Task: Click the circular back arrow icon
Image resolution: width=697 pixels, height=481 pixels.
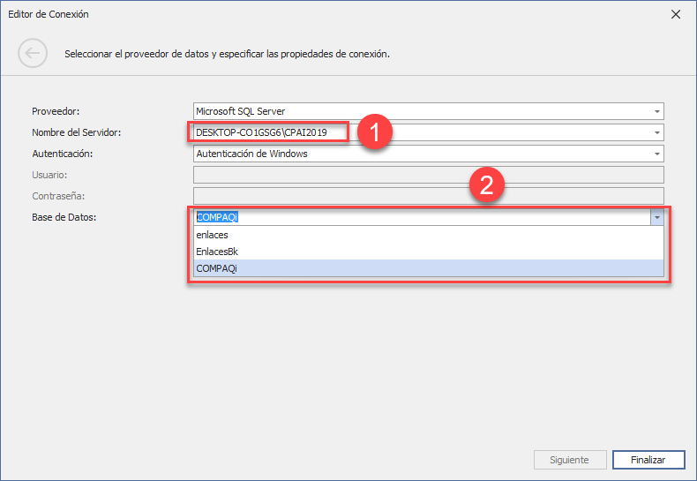Action: click(x=33, y=53)
